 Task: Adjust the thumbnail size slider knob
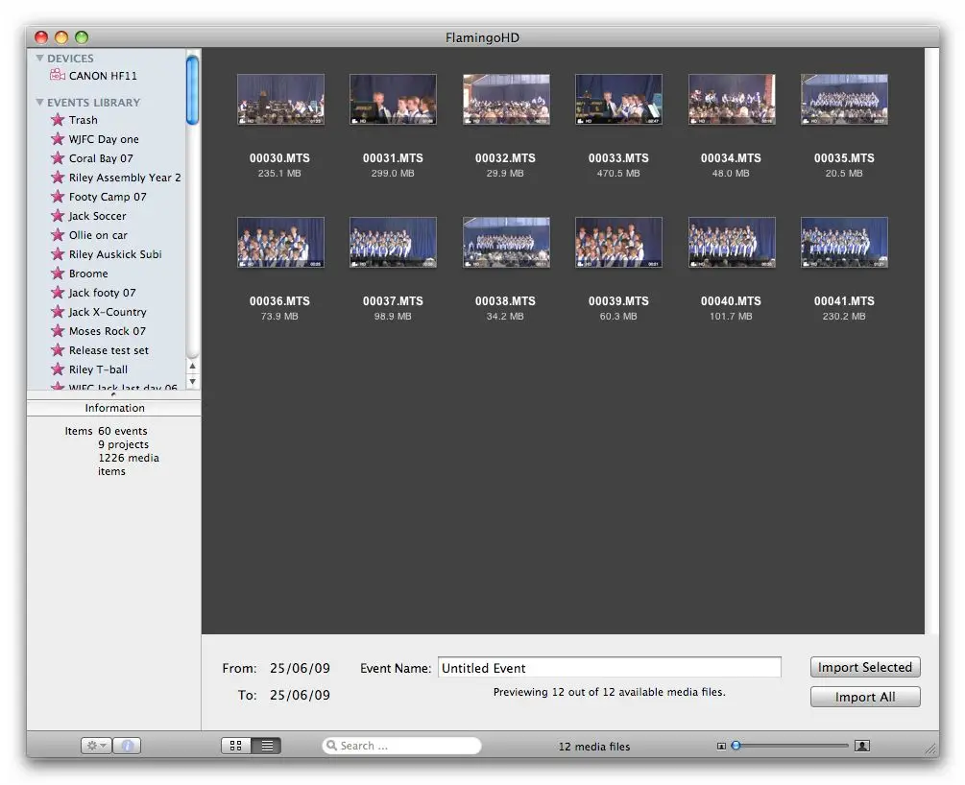[736, 746]
